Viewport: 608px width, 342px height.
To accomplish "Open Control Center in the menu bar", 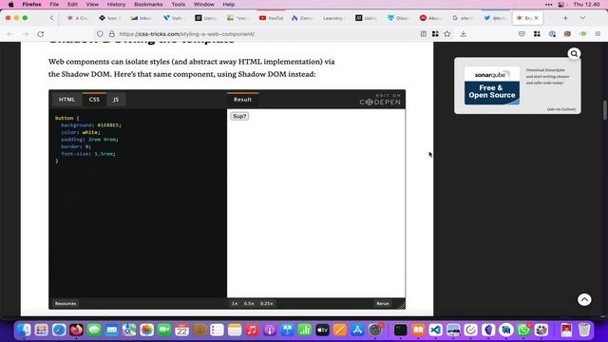I will pyautogui.click(x=561, y=4).
